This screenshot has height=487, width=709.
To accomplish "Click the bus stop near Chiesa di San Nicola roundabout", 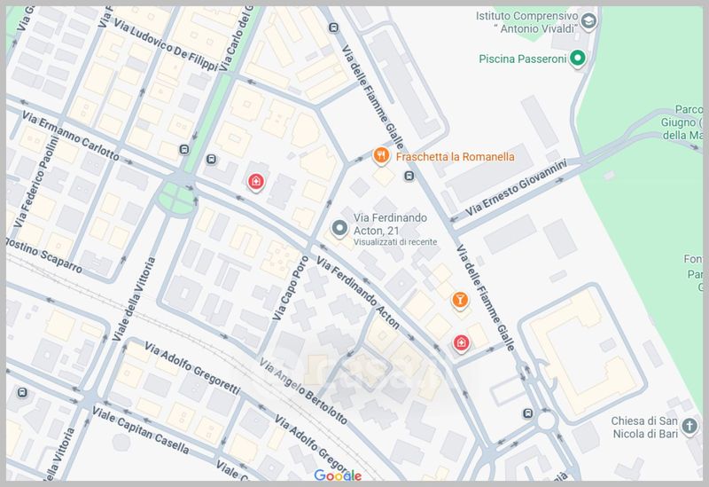I will [x=528, y=413].
